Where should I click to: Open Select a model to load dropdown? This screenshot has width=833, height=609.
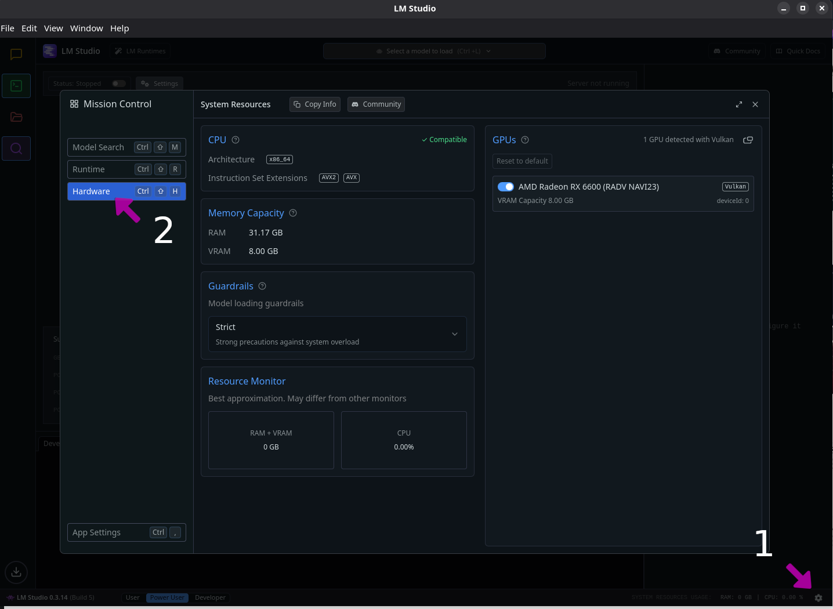point(434,51)
